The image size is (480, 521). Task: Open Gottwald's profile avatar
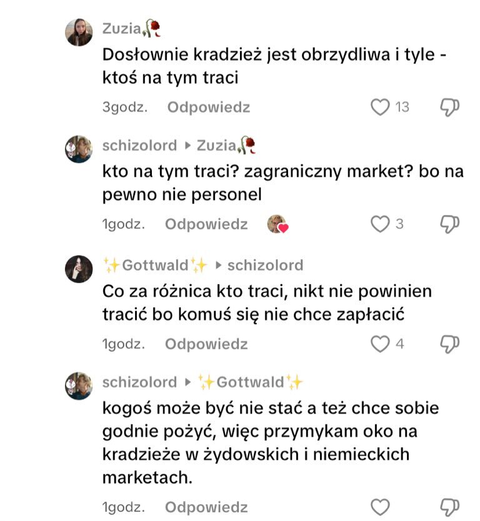coord(79,269)
